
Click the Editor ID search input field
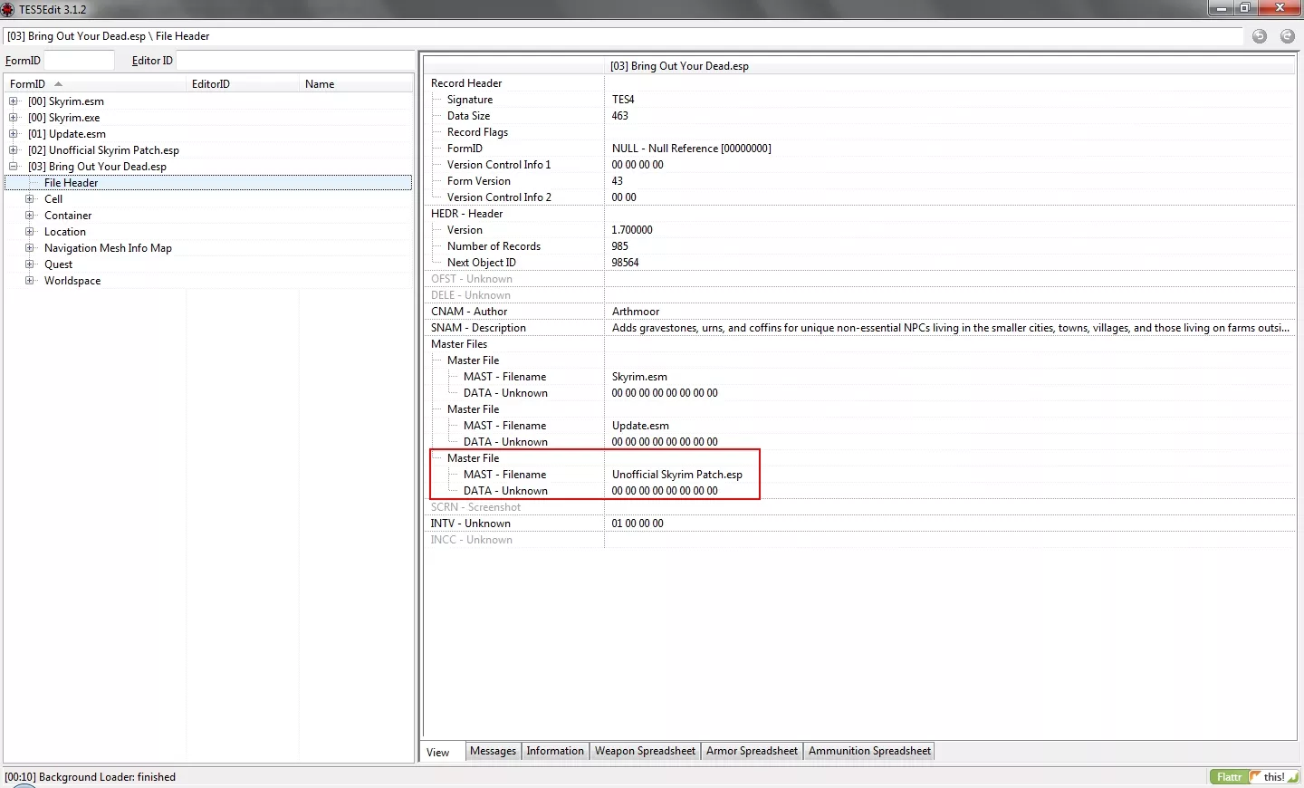pyautogui.click(x=294, y=61)
